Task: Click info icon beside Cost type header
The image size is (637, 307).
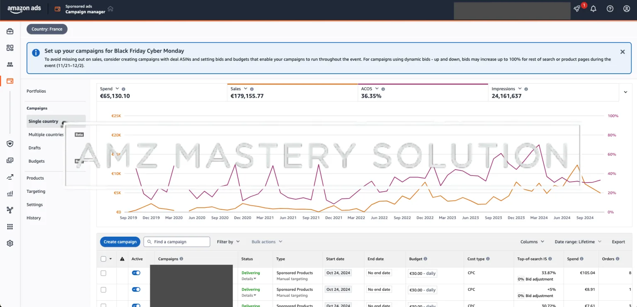Action: point(488,259)
